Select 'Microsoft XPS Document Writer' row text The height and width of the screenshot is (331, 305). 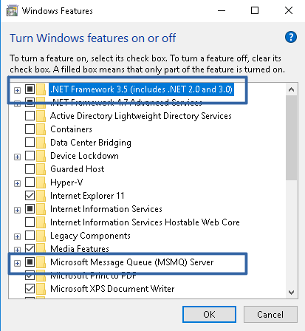112,289
